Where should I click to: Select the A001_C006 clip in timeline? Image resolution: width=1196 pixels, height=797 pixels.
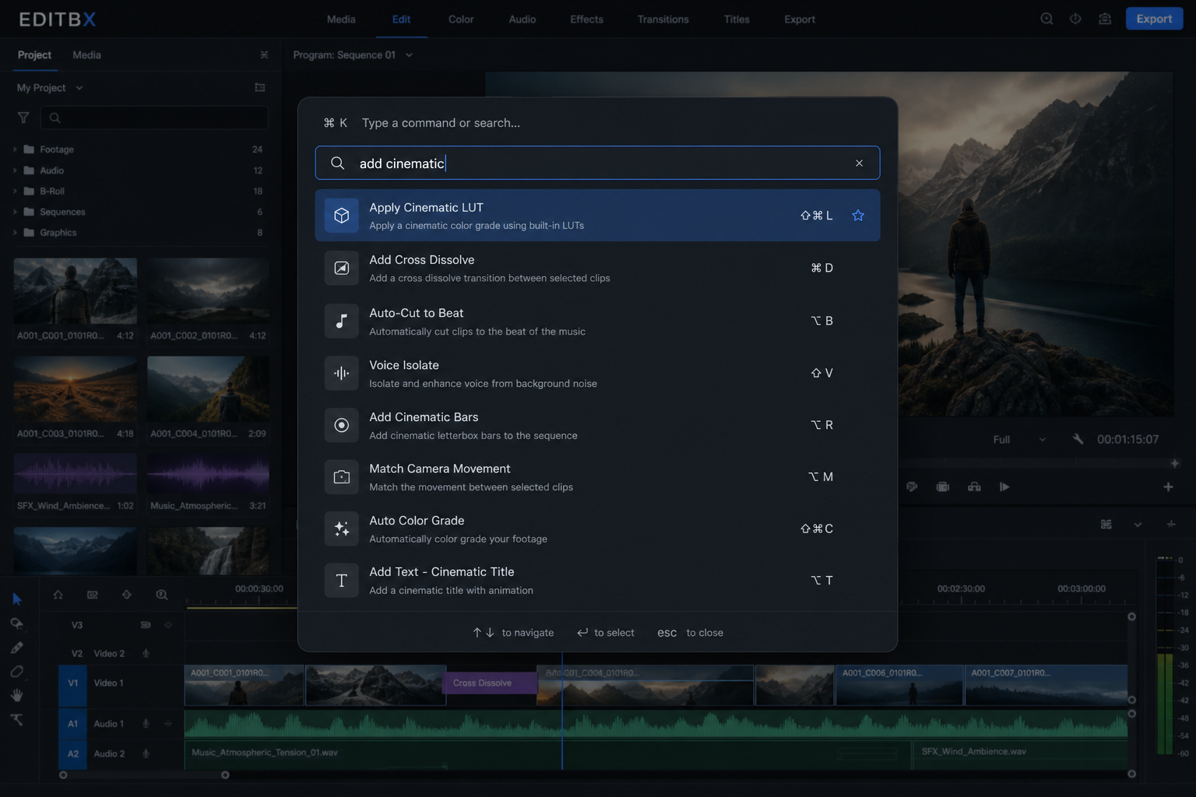[x=899, y=685]
